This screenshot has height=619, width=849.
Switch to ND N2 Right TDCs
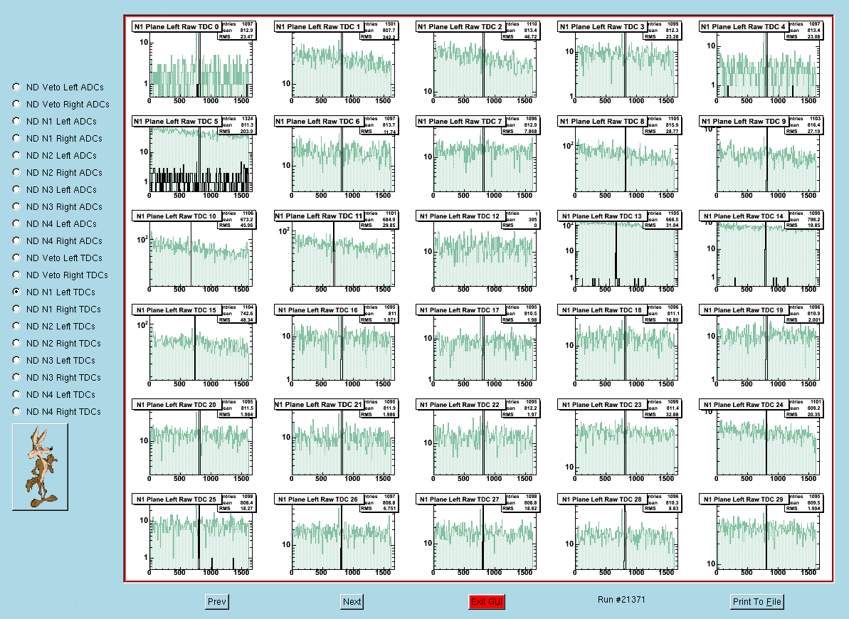click(x=17, y=343)
